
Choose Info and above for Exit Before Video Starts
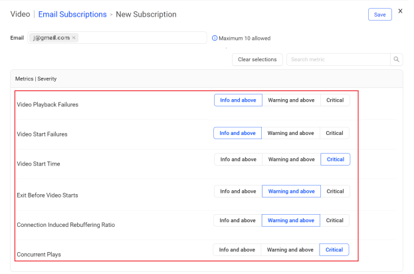coord(238,192)
